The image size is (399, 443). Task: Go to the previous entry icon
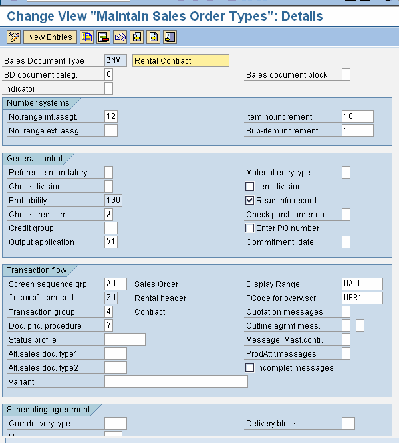pos(137,37)
